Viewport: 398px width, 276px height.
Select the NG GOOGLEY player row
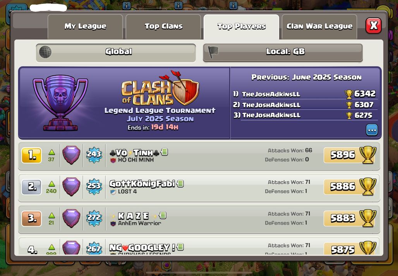199,246
